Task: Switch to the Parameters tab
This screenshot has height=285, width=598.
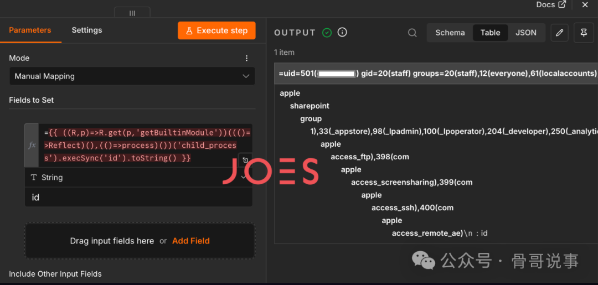Action: click(30, 30)
